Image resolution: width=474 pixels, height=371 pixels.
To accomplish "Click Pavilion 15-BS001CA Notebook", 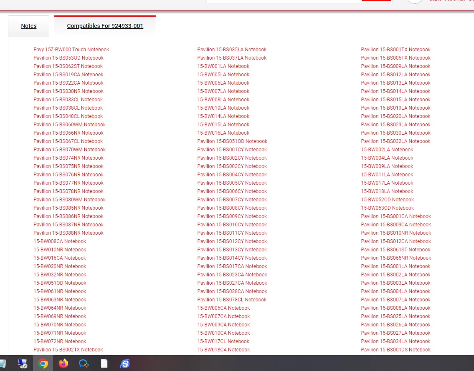I will (396, 216).
